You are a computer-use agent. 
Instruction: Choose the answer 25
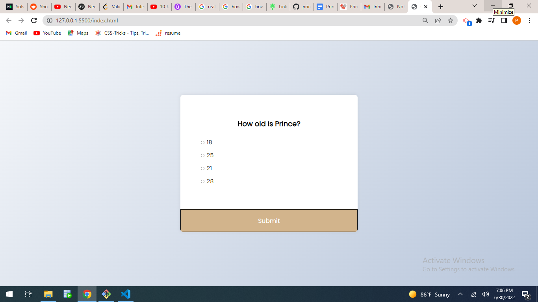coord(203,156)
